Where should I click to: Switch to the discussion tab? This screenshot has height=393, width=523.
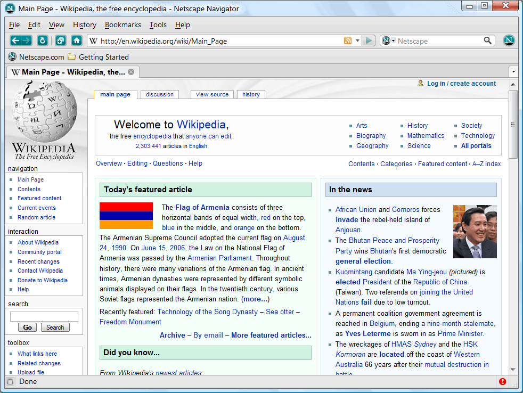click(160, 94)
